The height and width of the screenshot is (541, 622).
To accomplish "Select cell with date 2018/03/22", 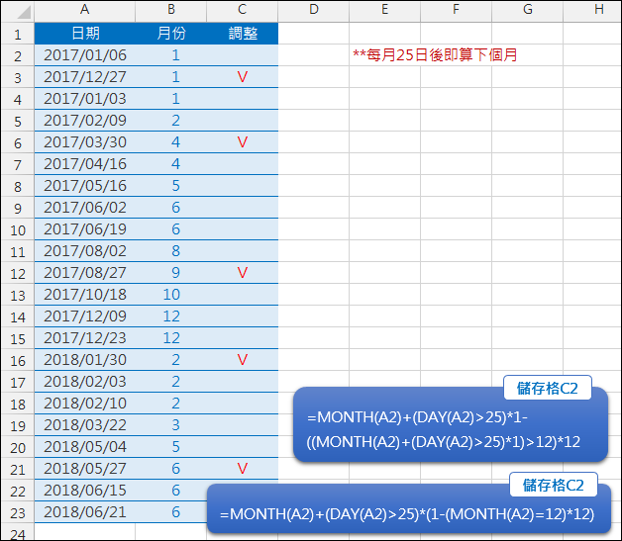I will pos(85,425).
